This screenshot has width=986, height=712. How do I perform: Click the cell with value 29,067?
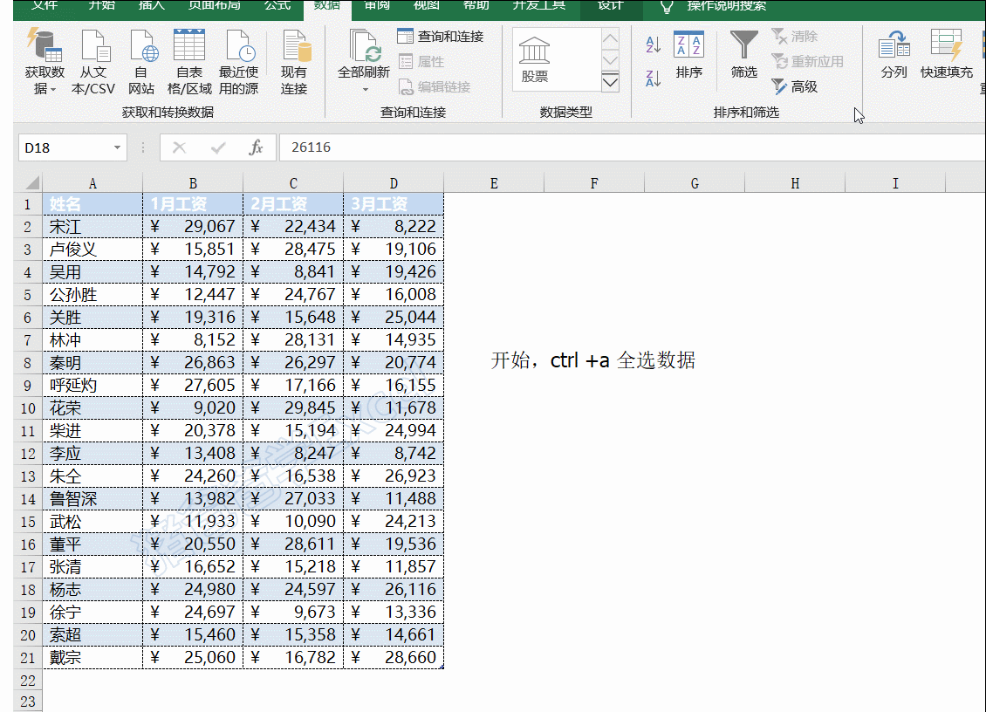click(193, 227)
